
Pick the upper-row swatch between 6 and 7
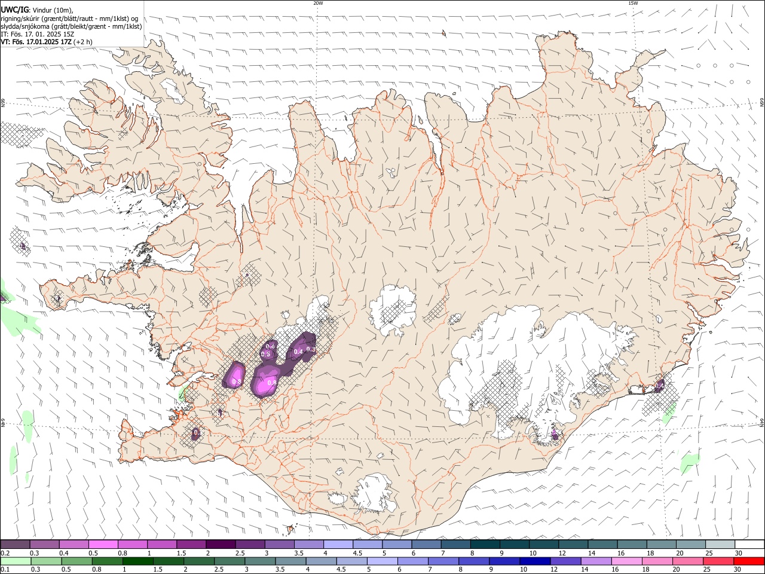click(x=426, y=544)
